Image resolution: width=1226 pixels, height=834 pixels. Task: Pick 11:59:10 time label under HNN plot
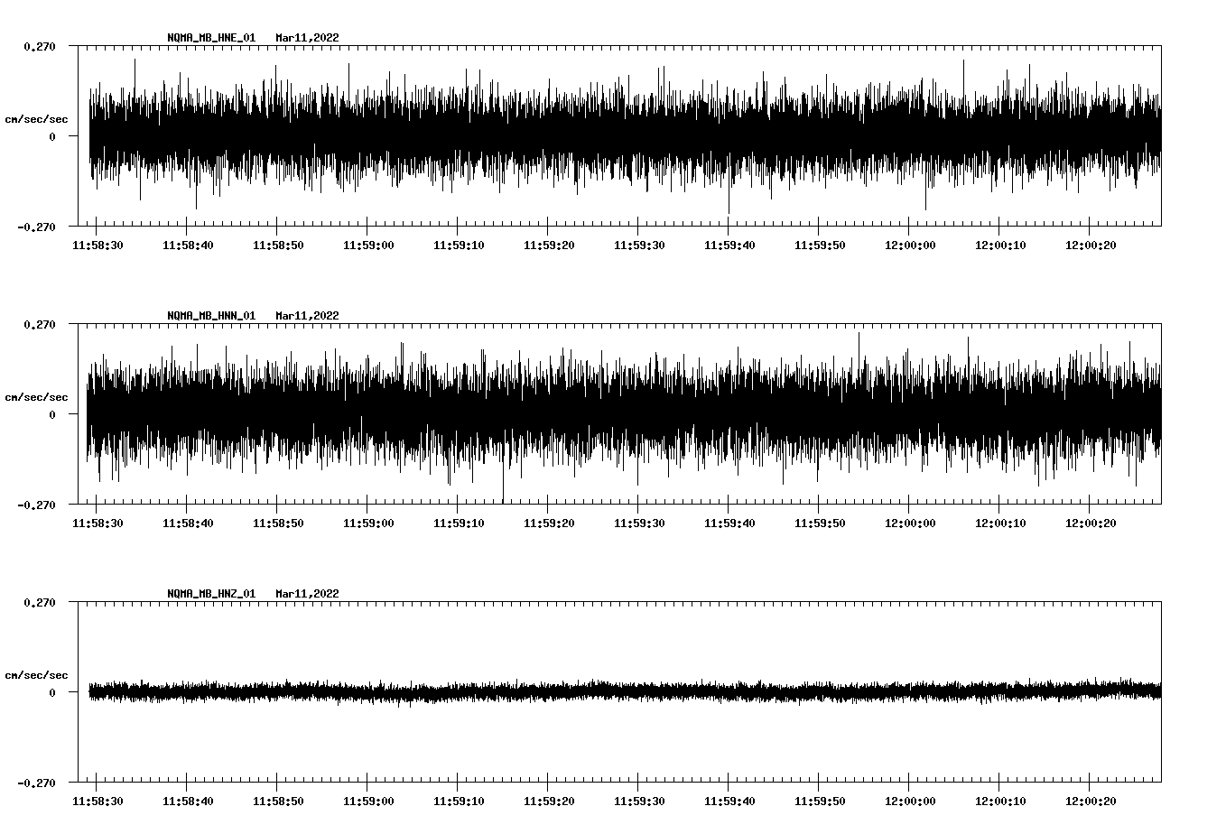click(459, 524)
